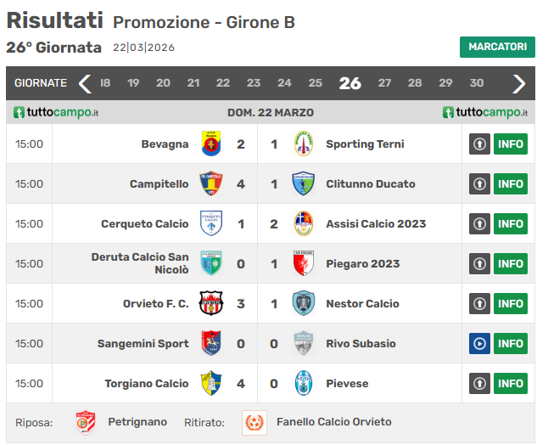Click the left tuttocampo.it logo
This screenshot has width=537, height=445.
57,113
